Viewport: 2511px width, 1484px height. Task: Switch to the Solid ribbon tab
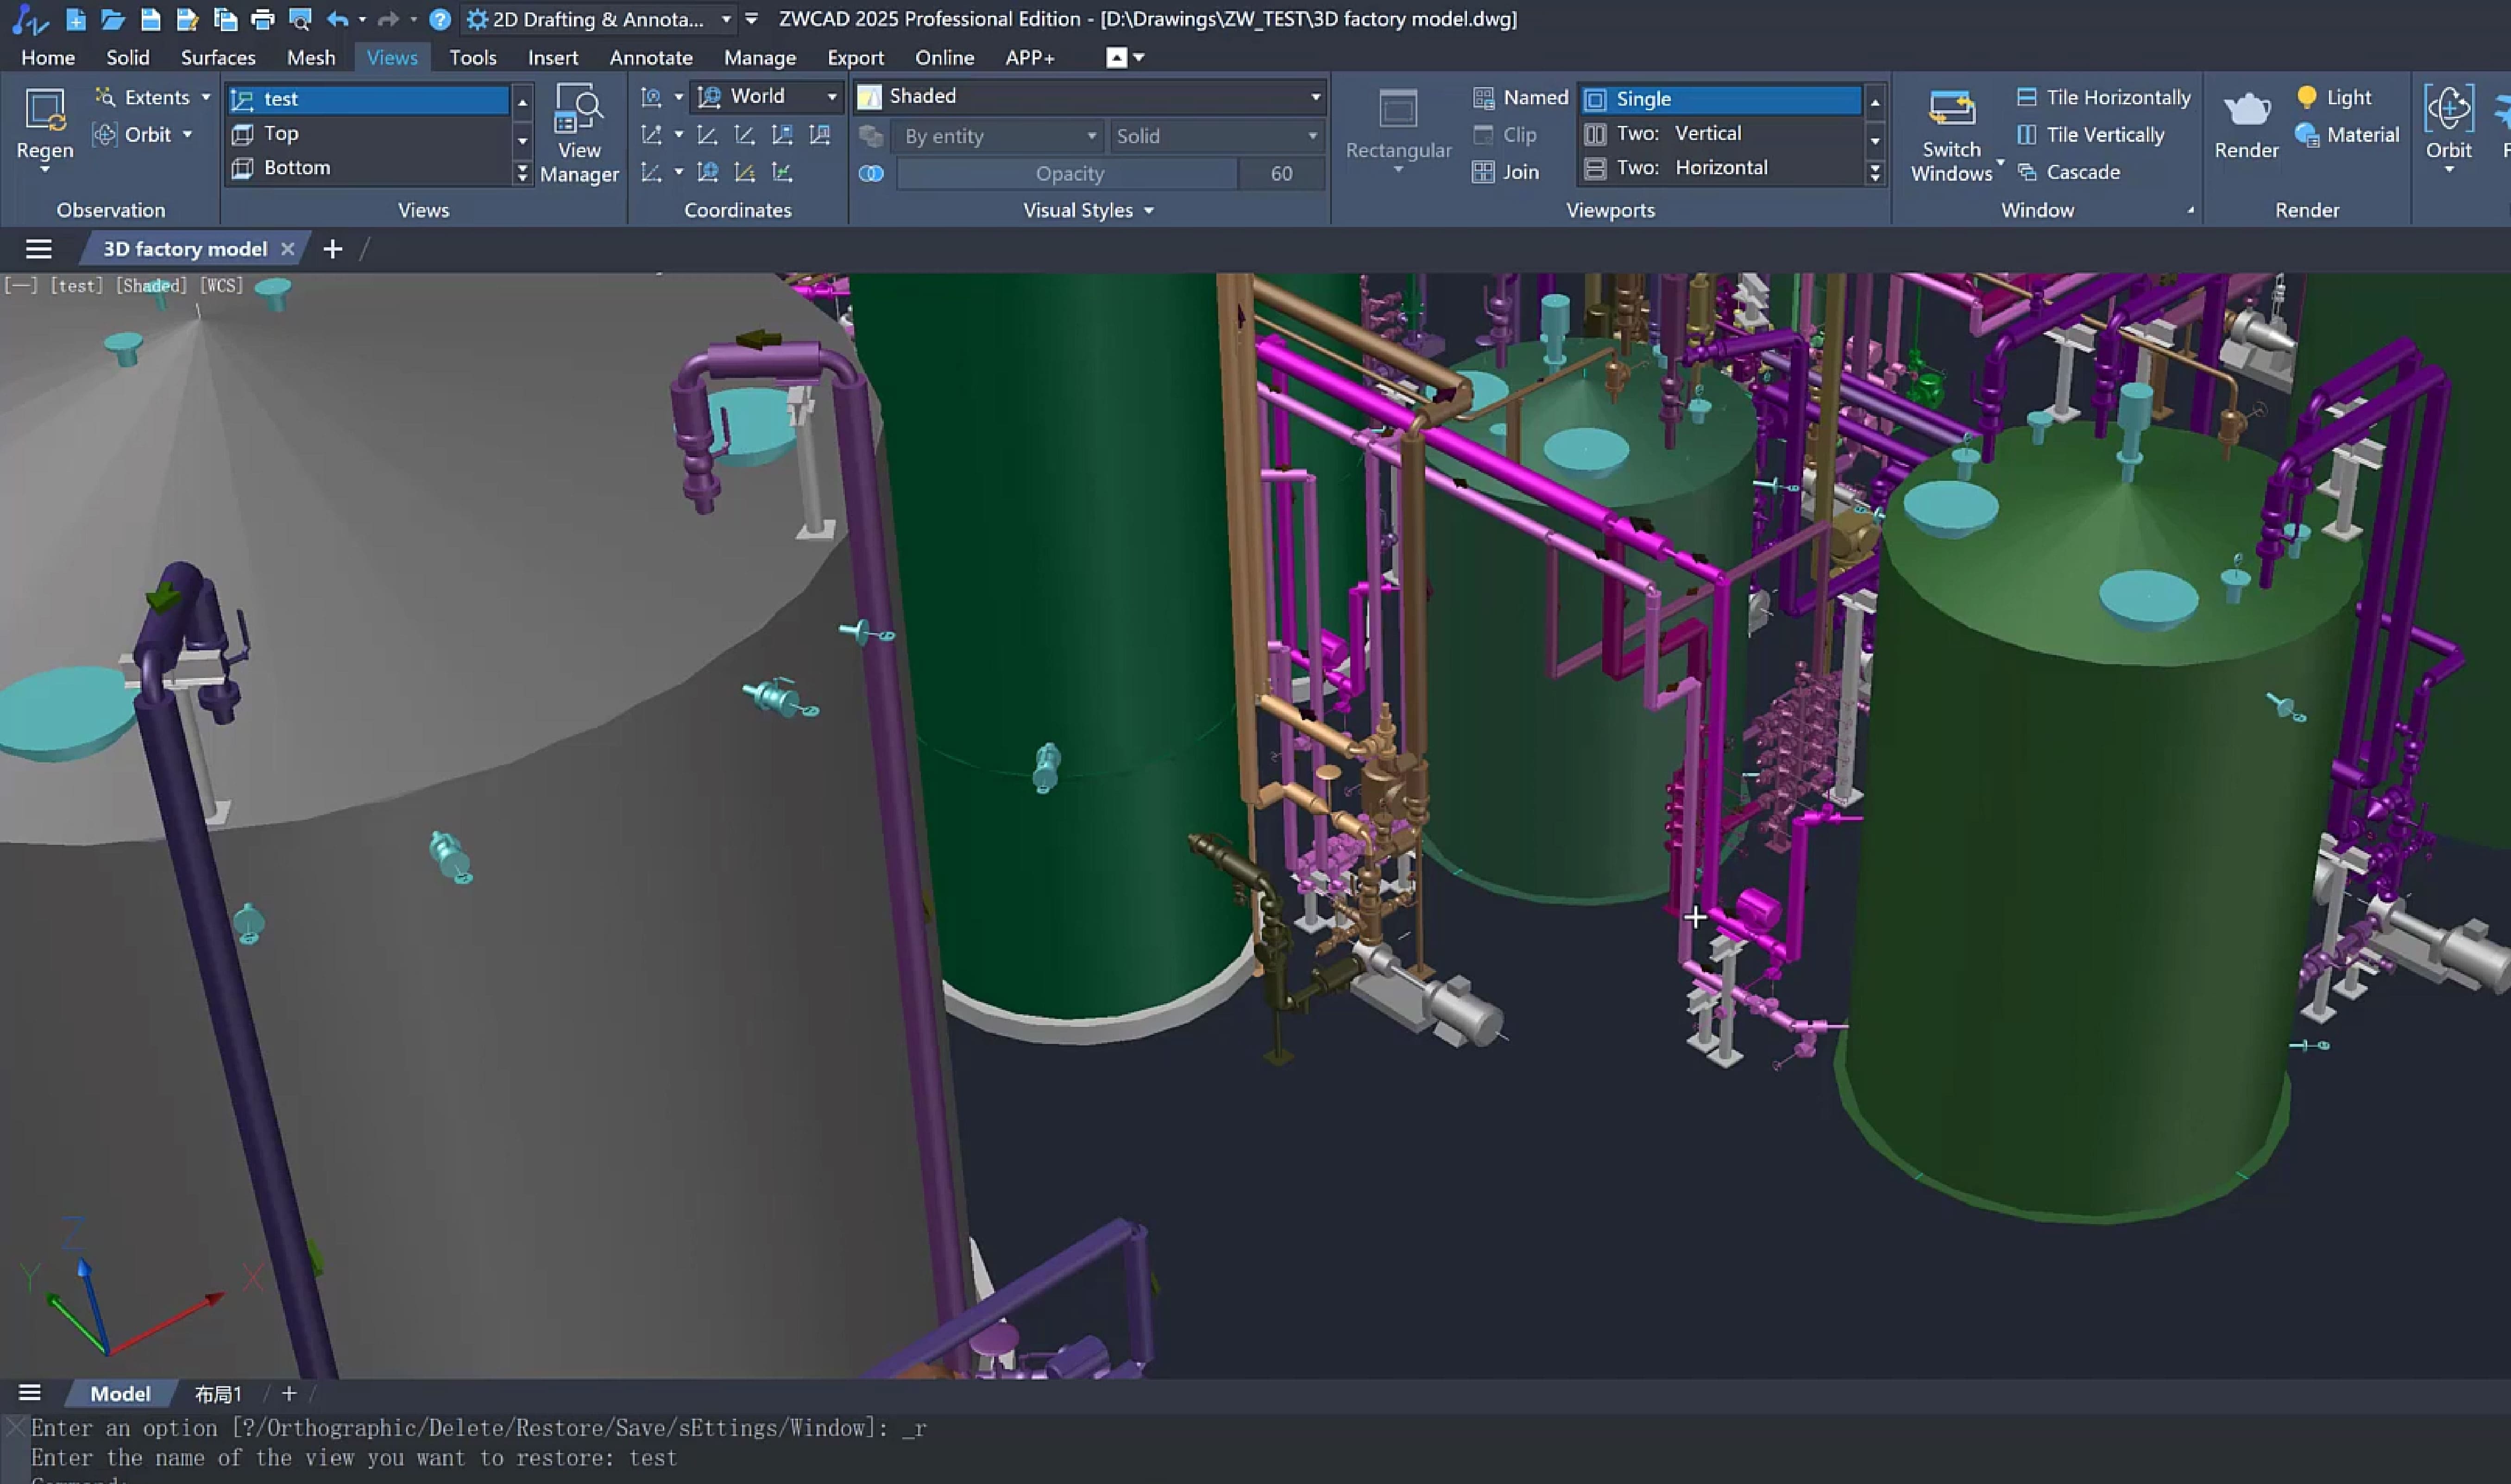128,58
